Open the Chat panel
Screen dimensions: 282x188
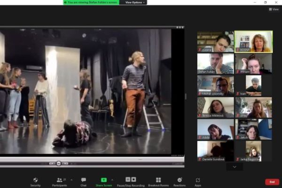pos(83,180)
